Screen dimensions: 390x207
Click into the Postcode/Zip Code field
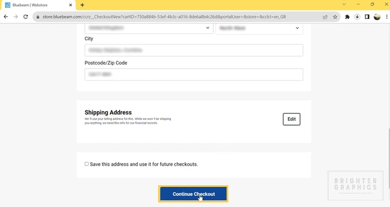(194, 74)
